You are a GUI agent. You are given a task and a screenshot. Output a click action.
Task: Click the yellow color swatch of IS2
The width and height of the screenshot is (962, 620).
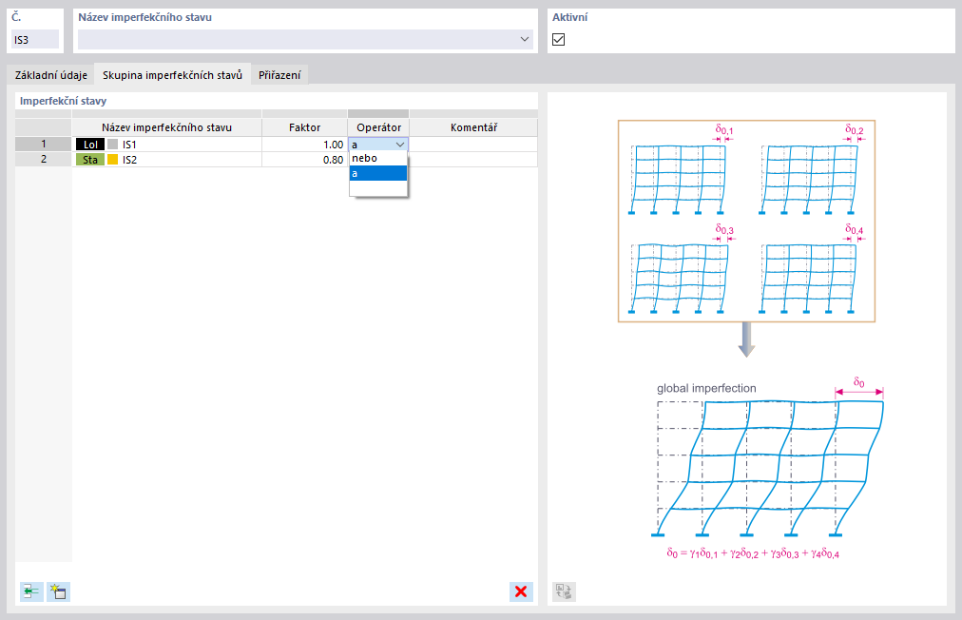113,160
